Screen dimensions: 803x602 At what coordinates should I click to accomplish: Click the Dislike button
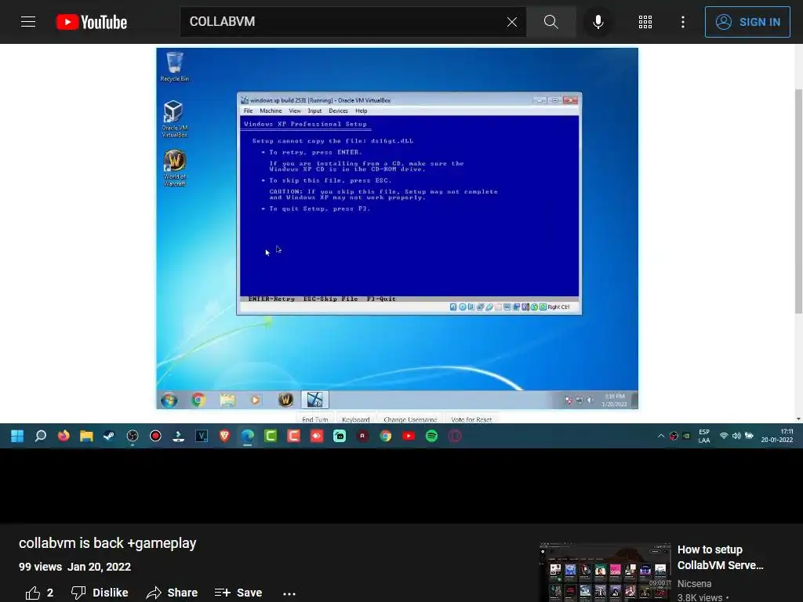pyautogui.click(x=100, y=593)
